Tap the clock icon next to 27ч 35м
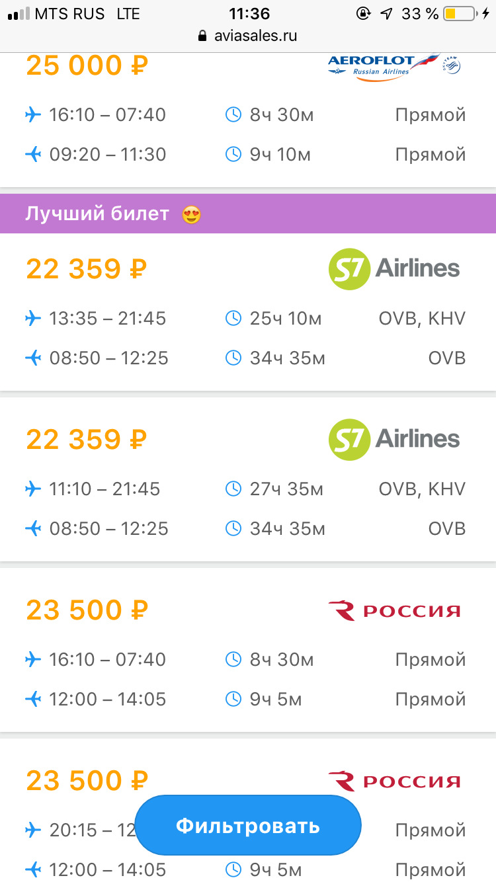Viewport: 496px width, 882px height. click(233, 489)
